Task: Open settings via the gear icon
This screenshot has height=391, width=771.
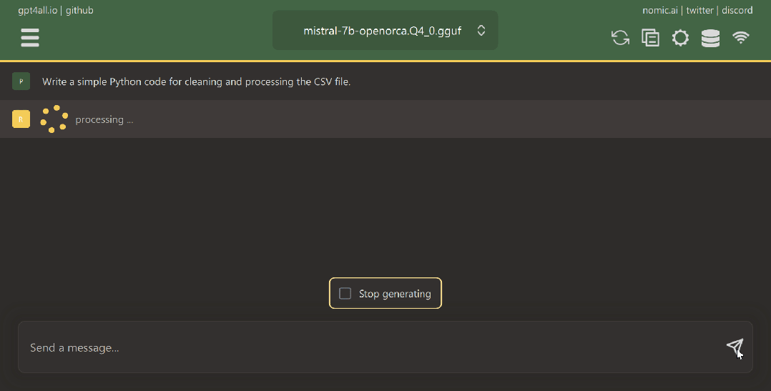Action: 681,38
